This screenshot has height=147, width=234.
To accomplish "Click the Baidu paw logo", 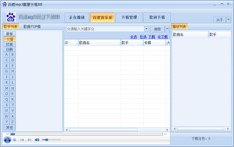I will pyautogui.click(x=11, y=17).
